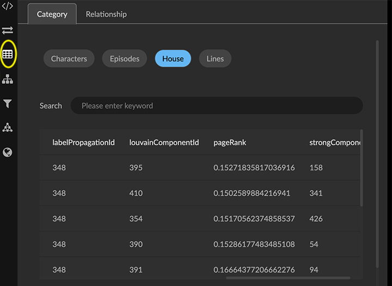Image resolution: width=392 pixels, height=286 pixels.
Task: Click labelPropagationId 348 in row with 391
Action: coord(59,270)
